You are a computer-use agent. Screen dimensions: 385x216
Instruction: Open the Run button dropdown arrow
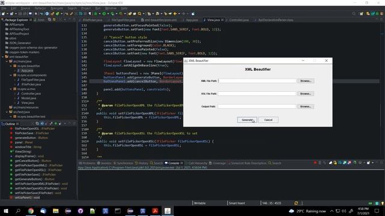[x=108, y=14]
